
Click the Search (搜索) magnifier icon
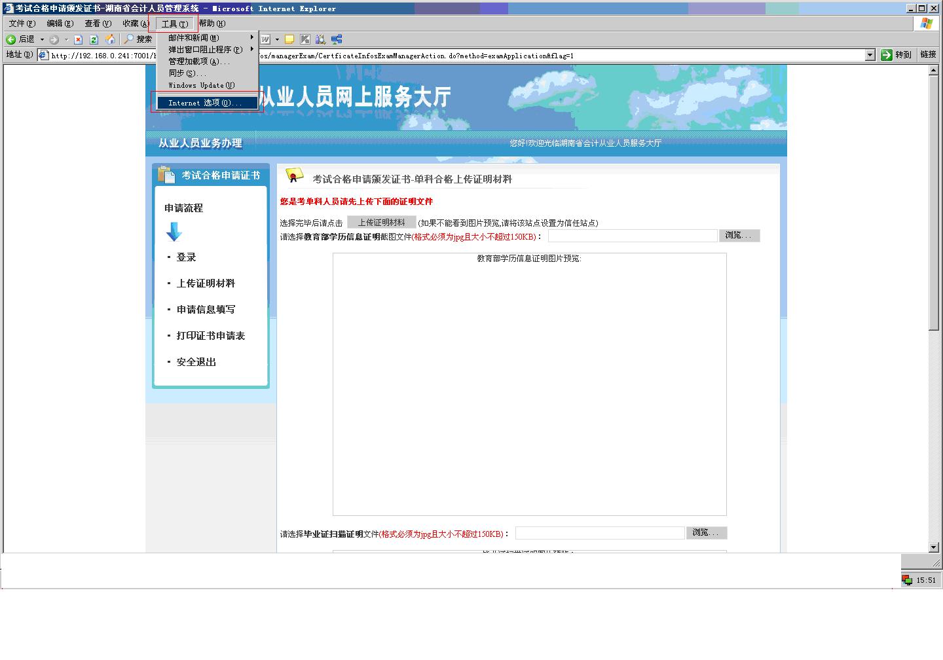[x=129, y=39]
